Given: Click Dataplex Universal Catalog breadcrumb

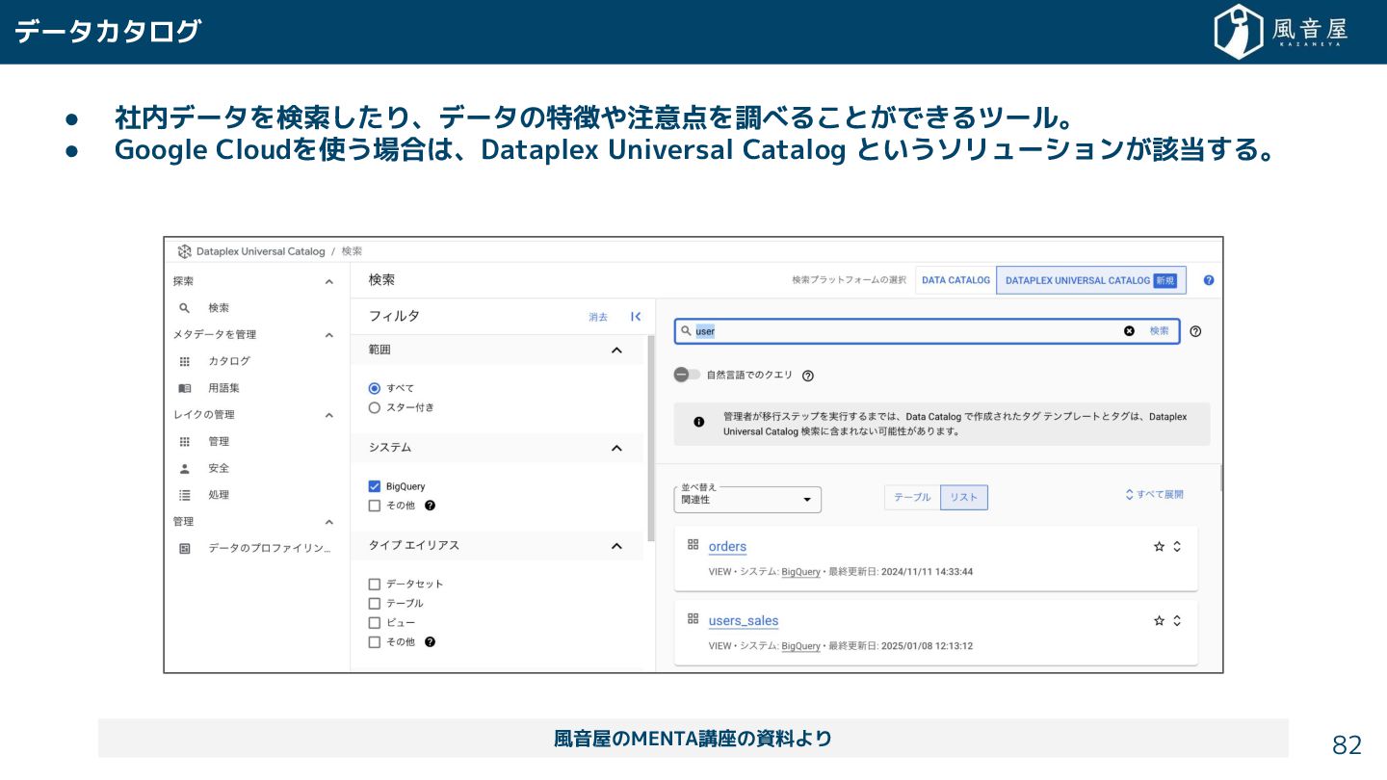Looking at the screenshot, I should point(260,251).
